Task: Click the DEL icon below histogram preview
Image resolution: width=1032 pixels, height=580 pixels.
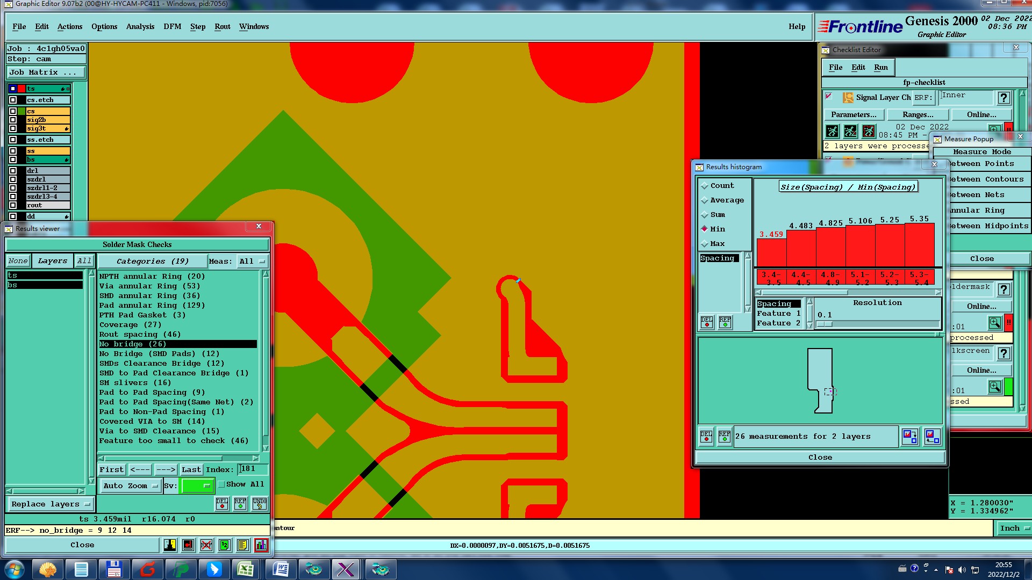Action: [x=706, y=437]
